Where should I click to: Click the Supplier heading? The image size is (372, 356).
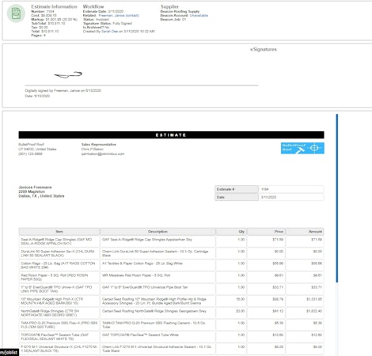coord(169,6)
